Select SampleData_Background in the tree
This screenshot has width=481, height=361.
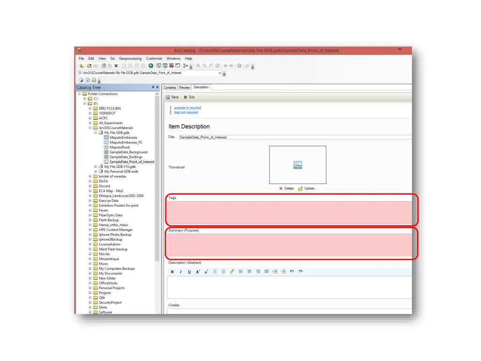129,152
